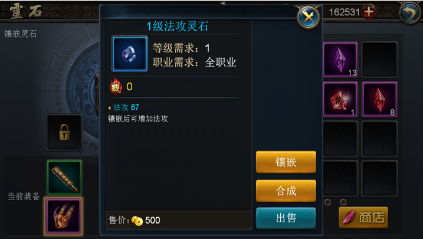423x239 pixels.
Task: Select the empty slot beside purple crystal
Action: [x=379, y=60]
